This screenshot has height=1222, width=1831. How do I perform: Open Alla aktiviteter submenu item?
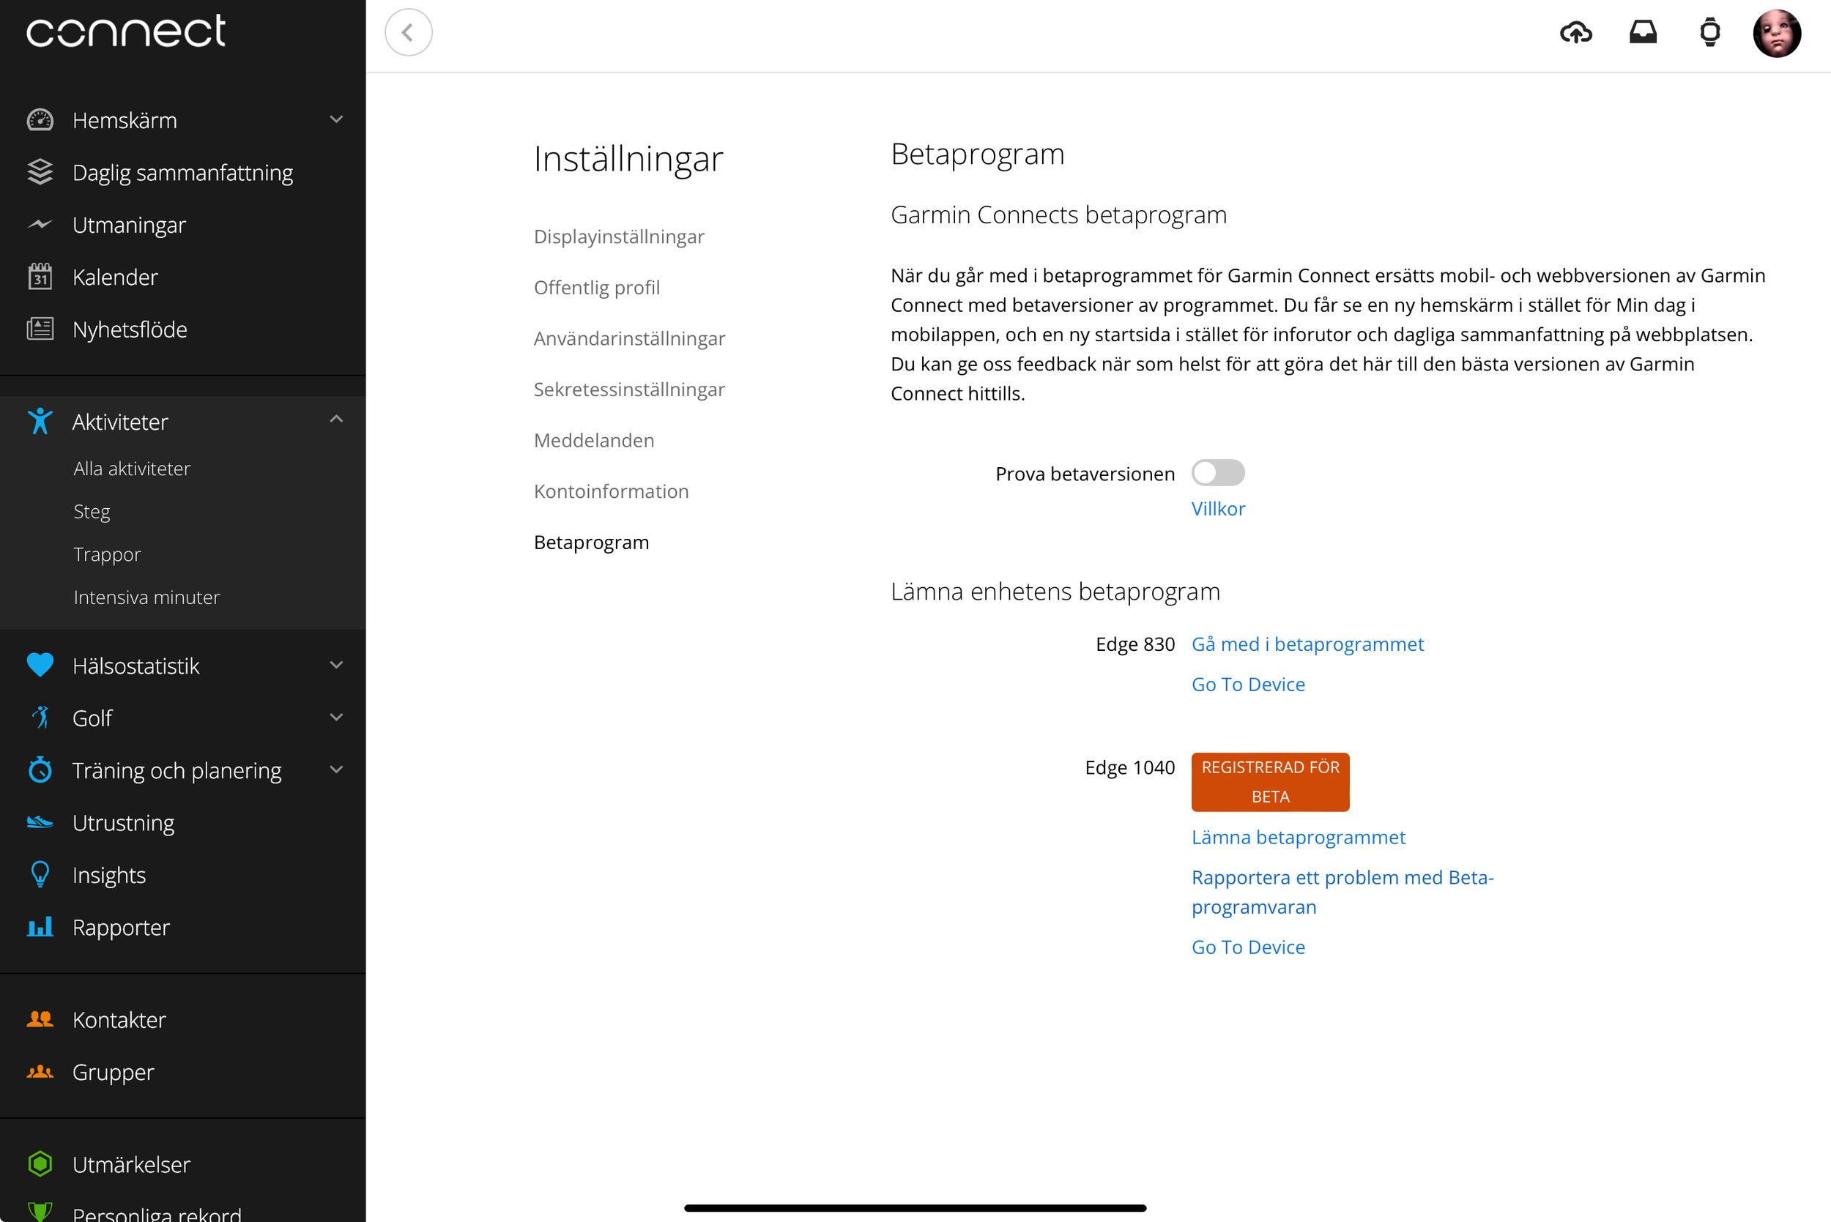(x=132, y=469)
